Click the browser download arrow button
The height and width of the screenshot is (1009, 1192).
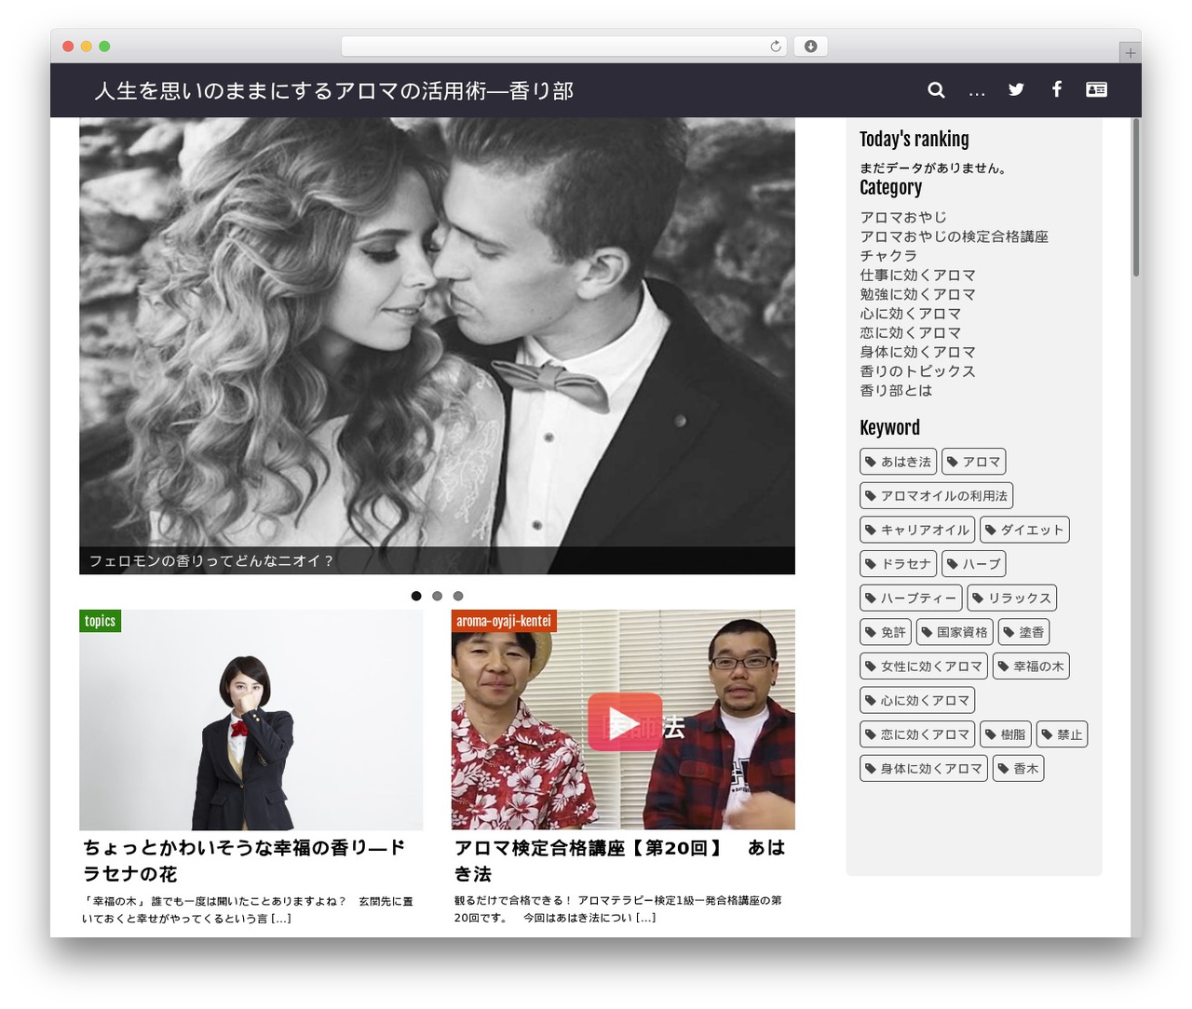[x=810, y=47]
